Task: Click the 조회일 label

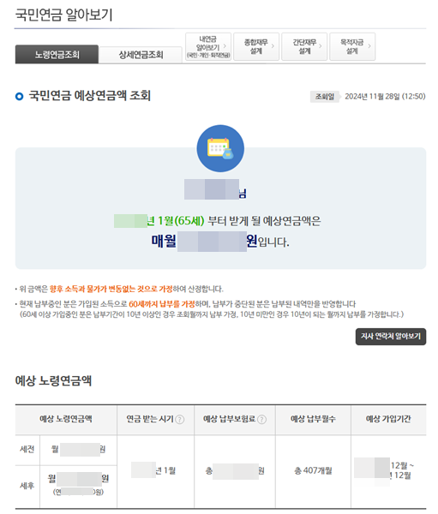Action: click(325, 96)
